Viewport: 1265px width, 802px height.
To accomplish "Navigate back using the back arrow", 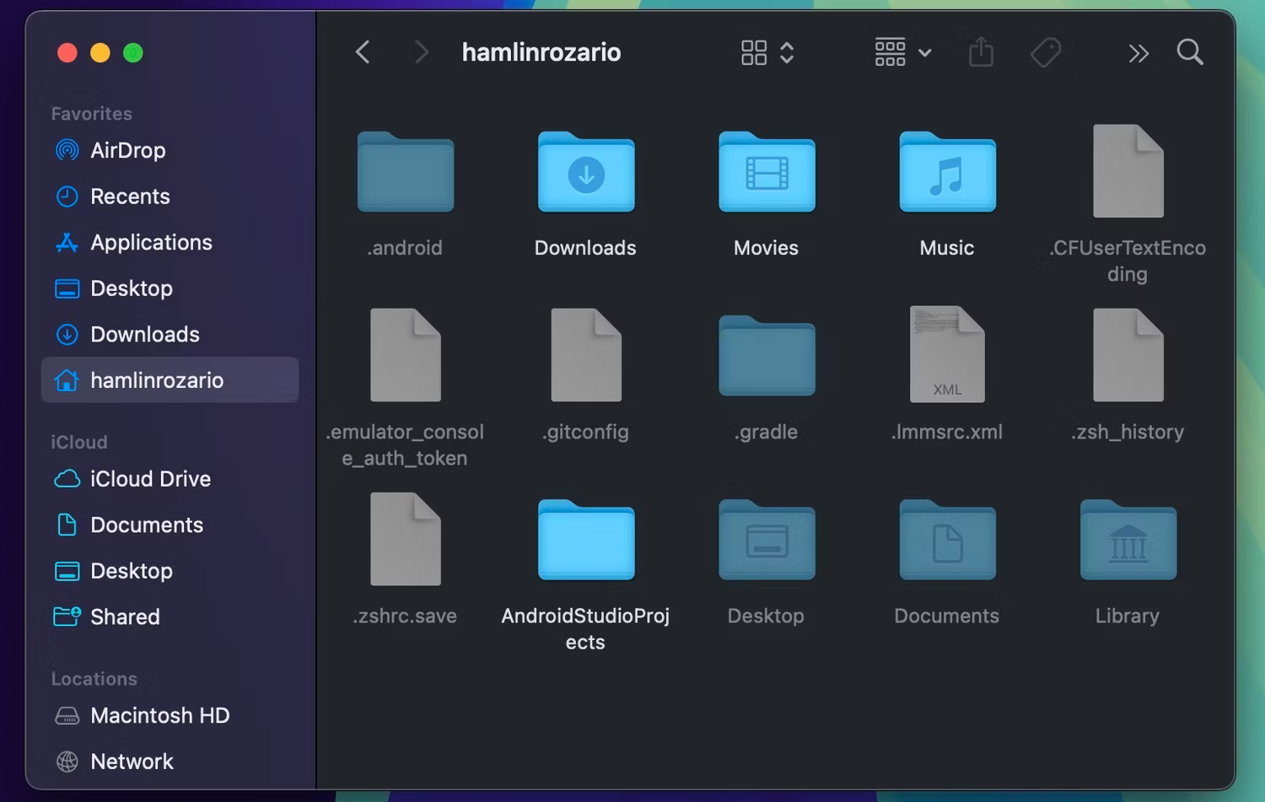I will [363, 51].
